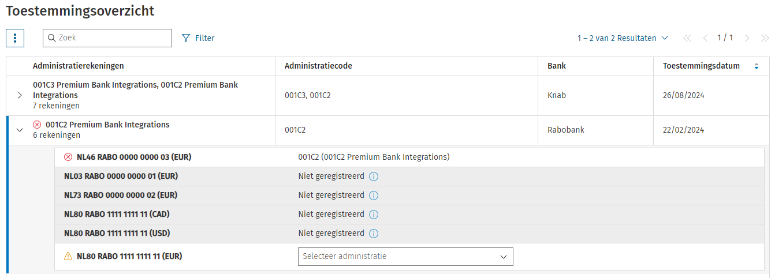
Task: Click the Filter funnel icon
Action: 186,38
